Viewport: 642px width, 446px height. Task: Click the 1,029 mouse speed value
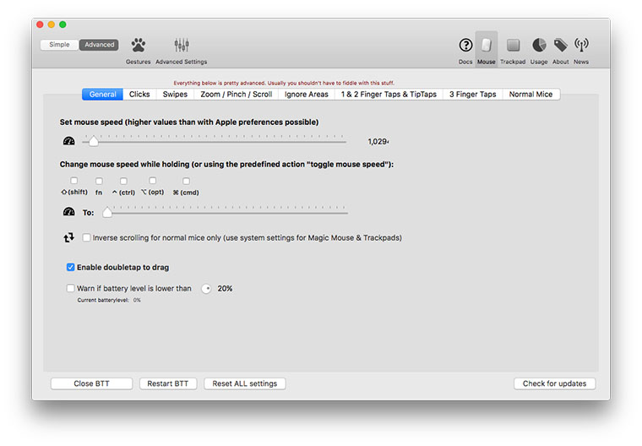coord(378,142)
